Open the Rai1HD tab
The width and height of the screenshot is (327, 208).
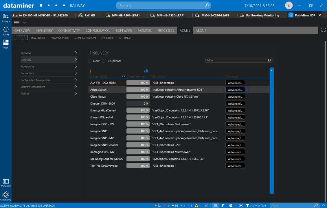coord(87,15)
